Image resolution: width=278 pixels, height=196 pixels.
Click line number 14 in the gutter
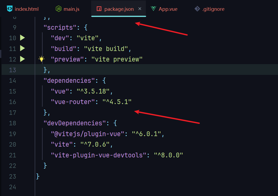click(13, 81)
